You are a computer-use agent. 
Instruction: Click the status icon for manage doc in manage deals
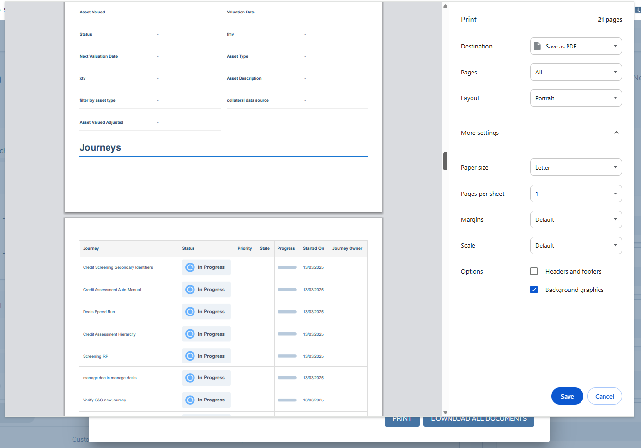190,377
